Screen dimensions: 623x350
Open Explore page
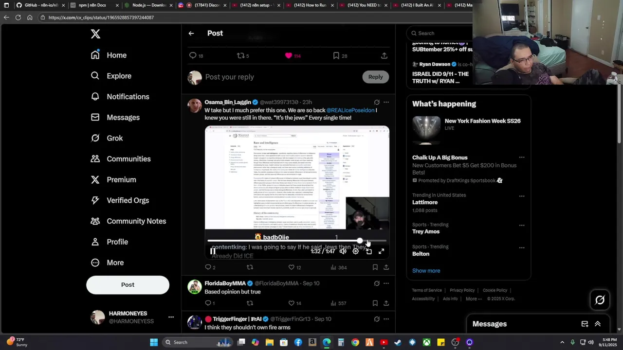[x=111, y=76]
